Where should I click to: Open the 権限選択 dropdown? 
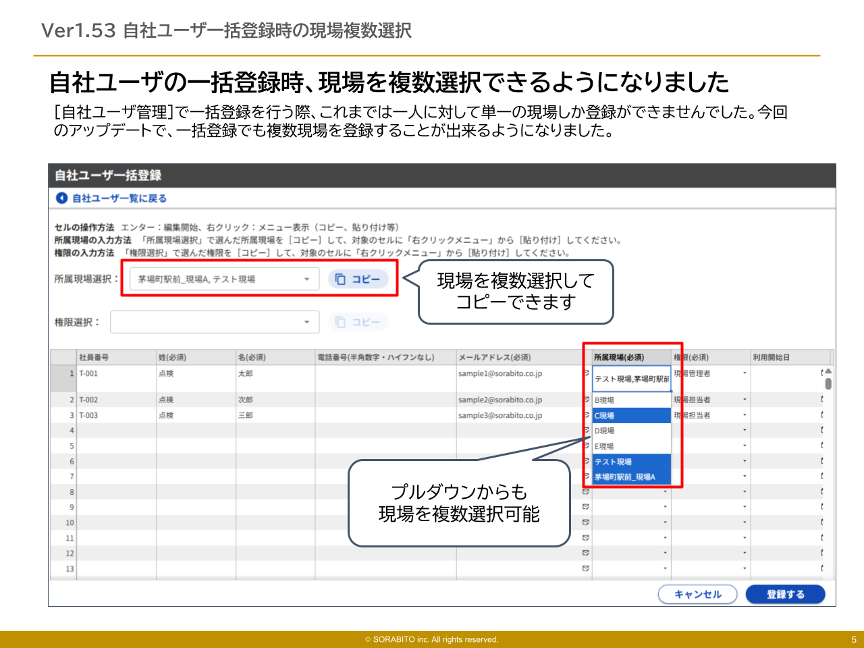click(306, 321)
